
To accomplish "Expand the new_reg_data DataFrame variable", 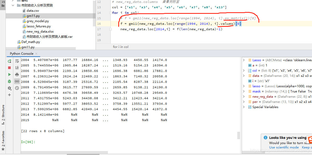I will [x=244, y=96].
